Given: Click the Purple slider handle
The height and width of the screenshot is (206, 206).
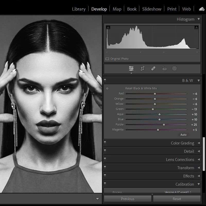Looking at the screenshot, I should (x=164, y=125).
